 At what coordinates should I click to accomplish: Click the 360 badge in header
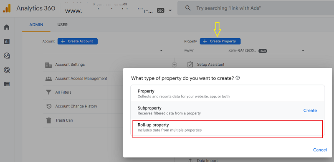click(x=160, y=11)
